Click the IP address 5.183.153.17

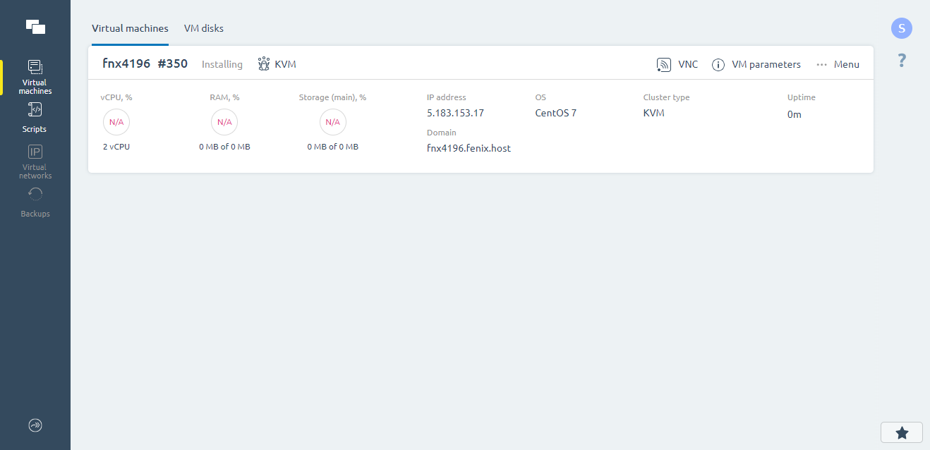(x=455, y=113)
